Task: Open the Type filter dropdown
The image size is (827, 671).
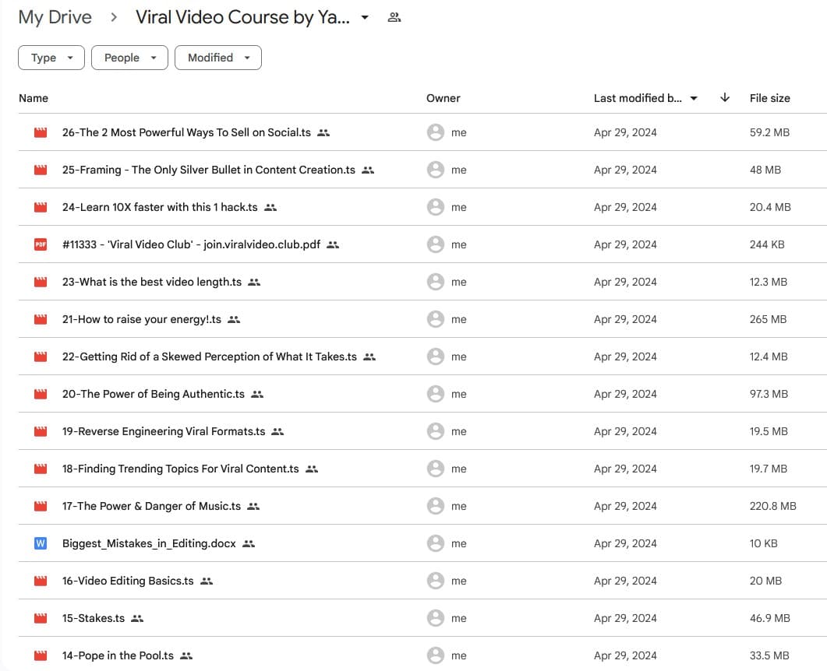Action: (x=51, y=58)
